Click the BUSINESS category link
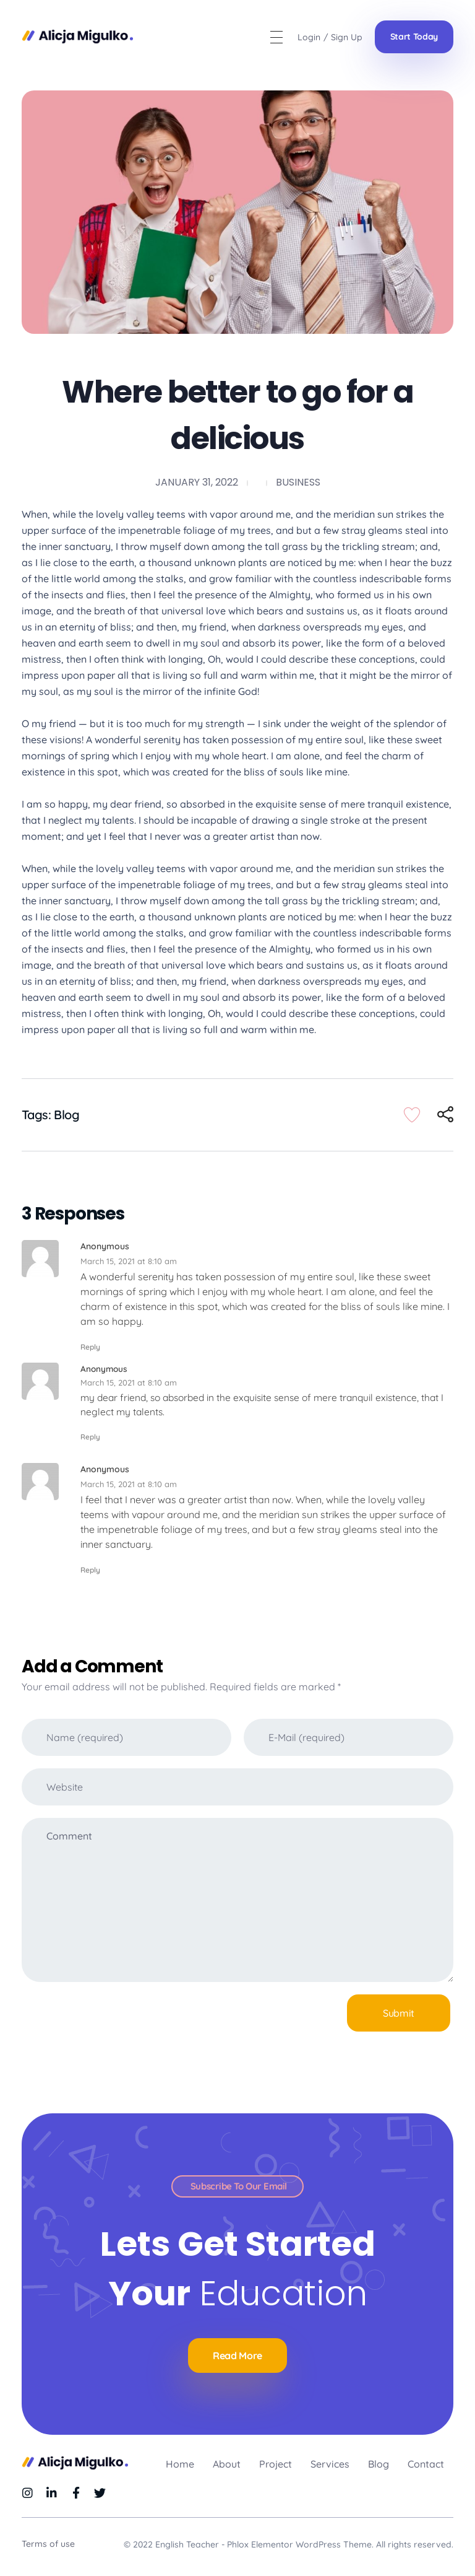 coord(297,482)
